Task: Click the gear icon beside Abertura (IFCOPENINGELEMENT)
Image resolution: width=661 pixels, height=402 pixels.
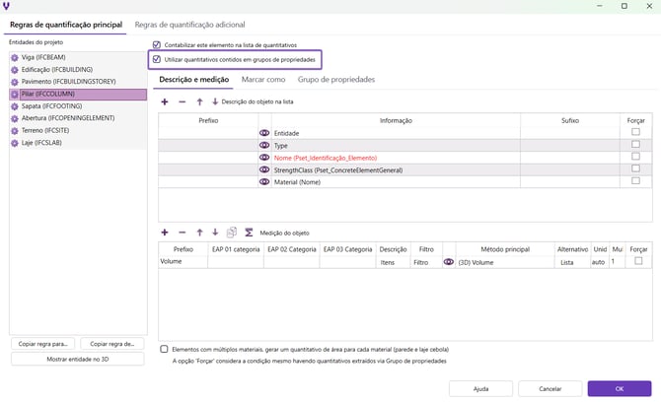Action: pyautogui.click(x=15, y=118)
